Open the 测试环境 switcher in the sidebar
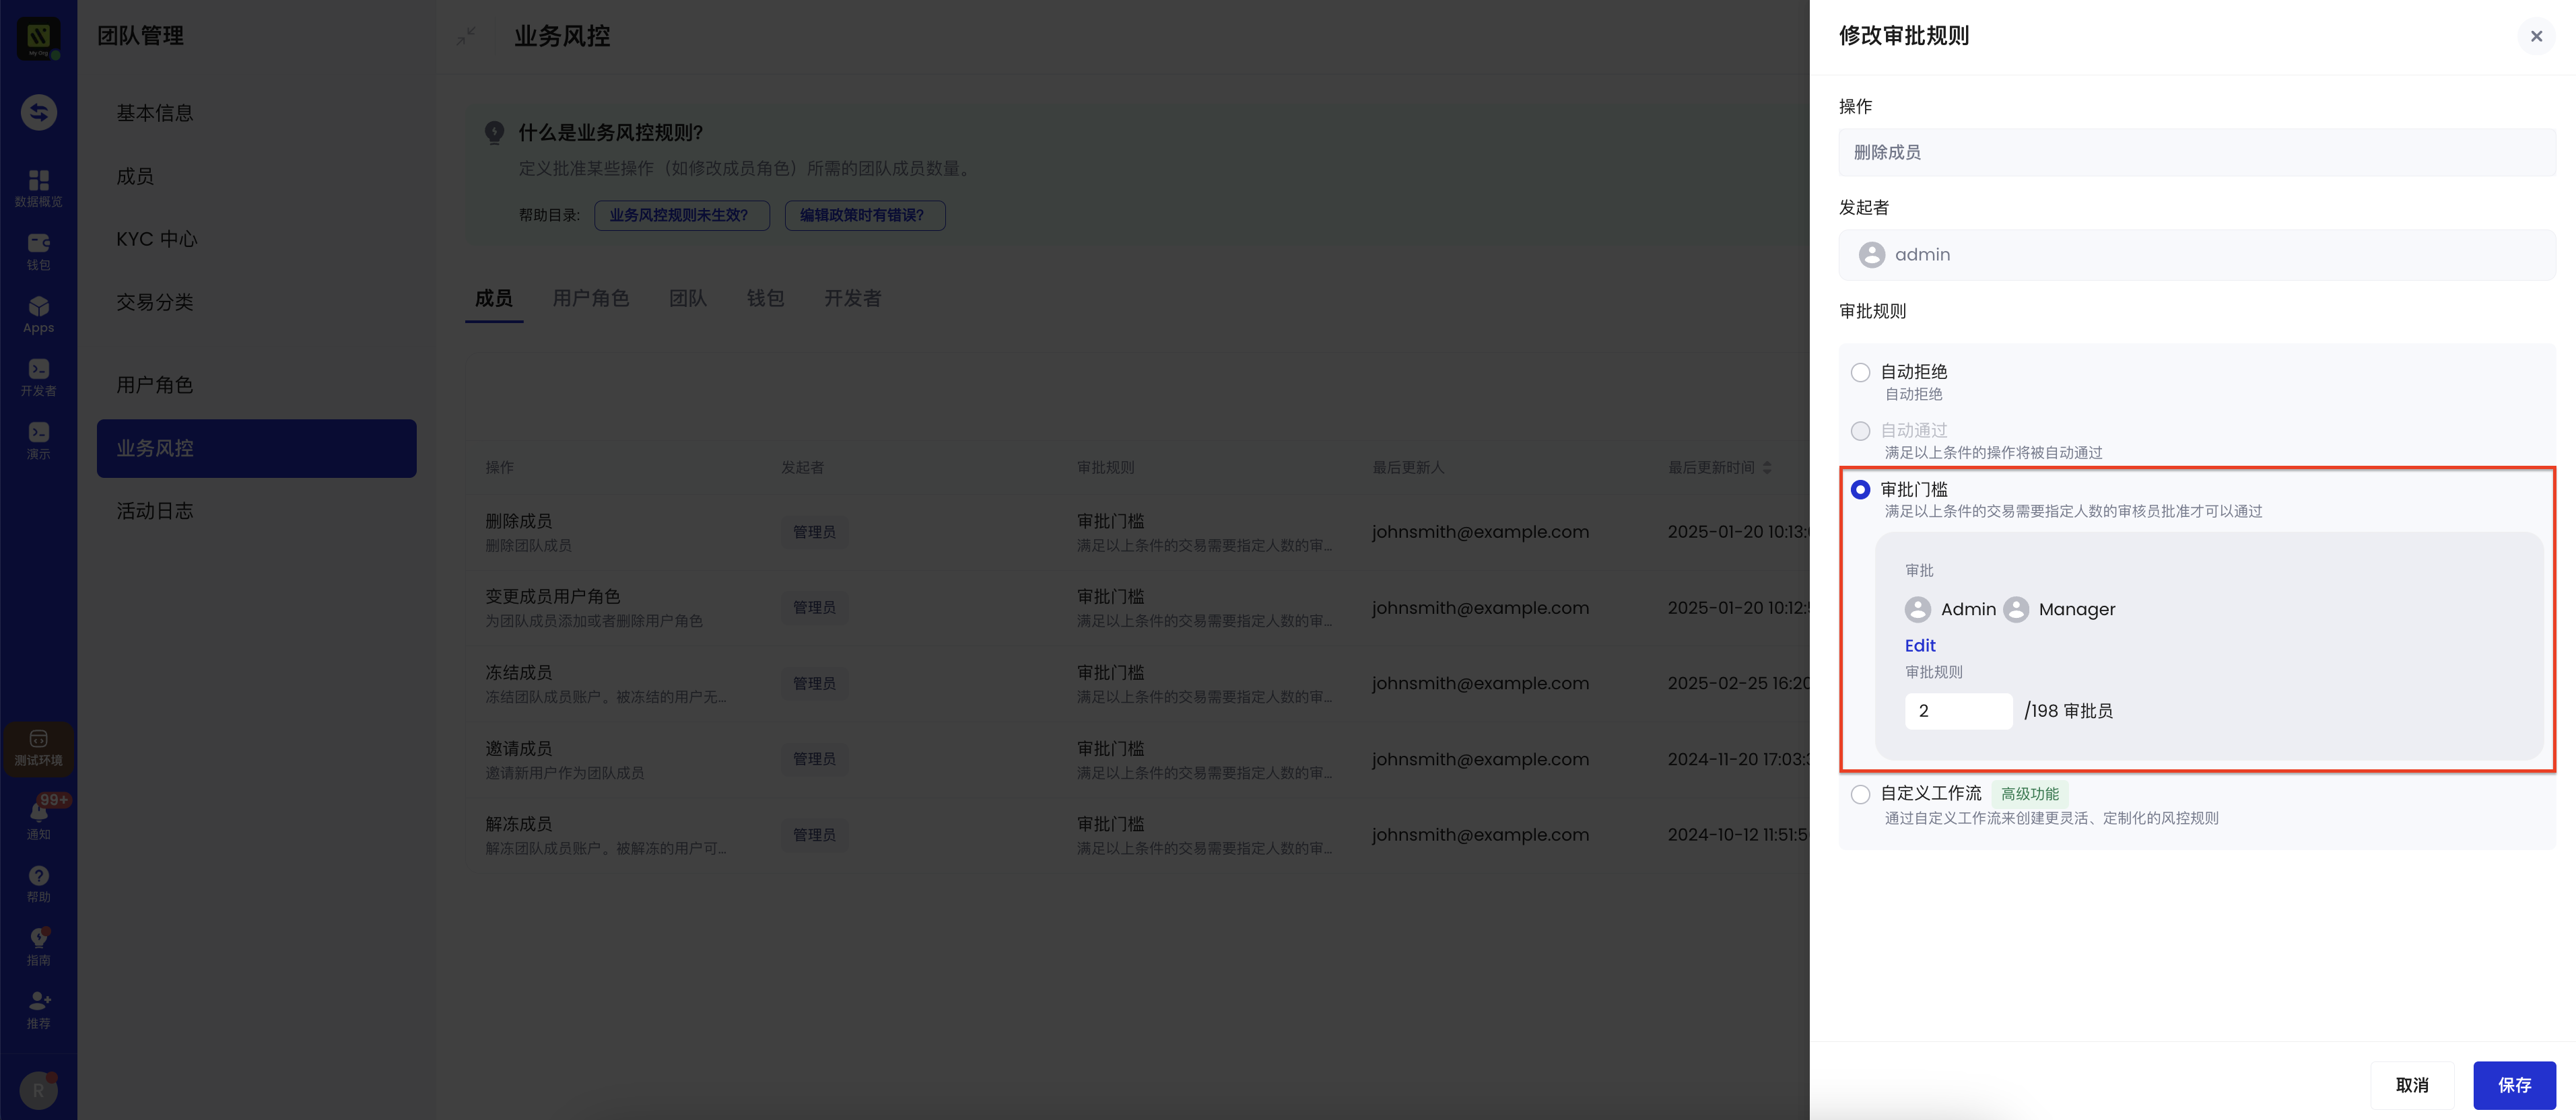Viewport: 2576px width, 1120px height. (x=38, y=748)
